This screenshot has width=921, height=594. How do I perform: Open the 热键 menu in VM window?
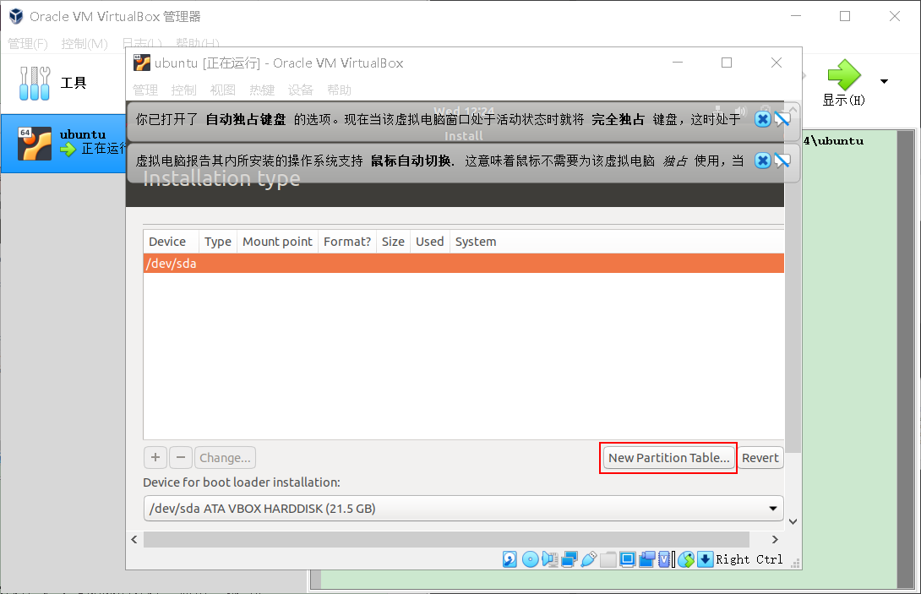(x=262, y=90)
